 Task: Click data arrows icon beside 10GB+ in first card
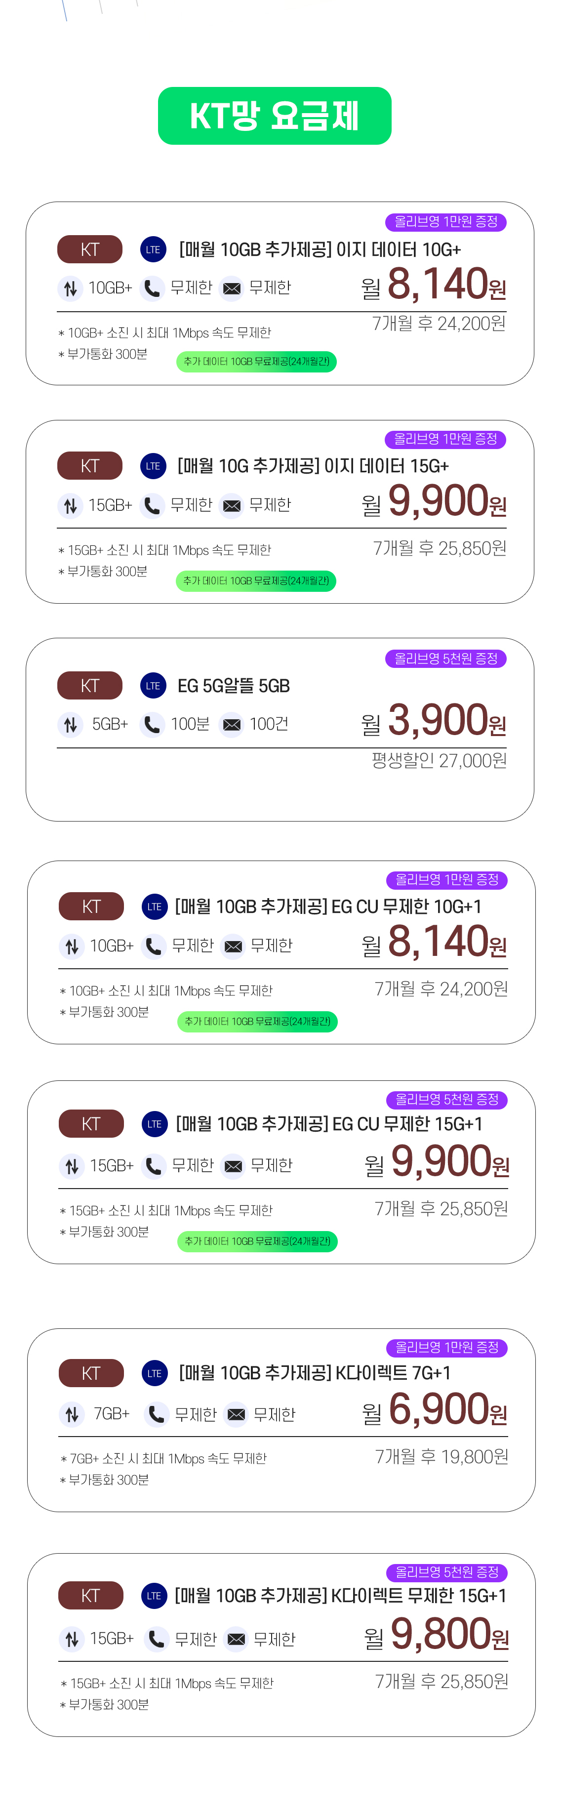coord(70,288)
